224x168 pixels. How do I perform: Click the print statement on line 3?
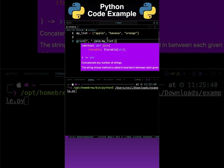97,41
